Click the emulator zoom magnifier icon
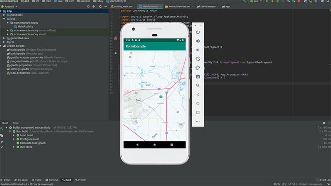The width and height of the screenshot is (331, 186). (x=198, y=86)
